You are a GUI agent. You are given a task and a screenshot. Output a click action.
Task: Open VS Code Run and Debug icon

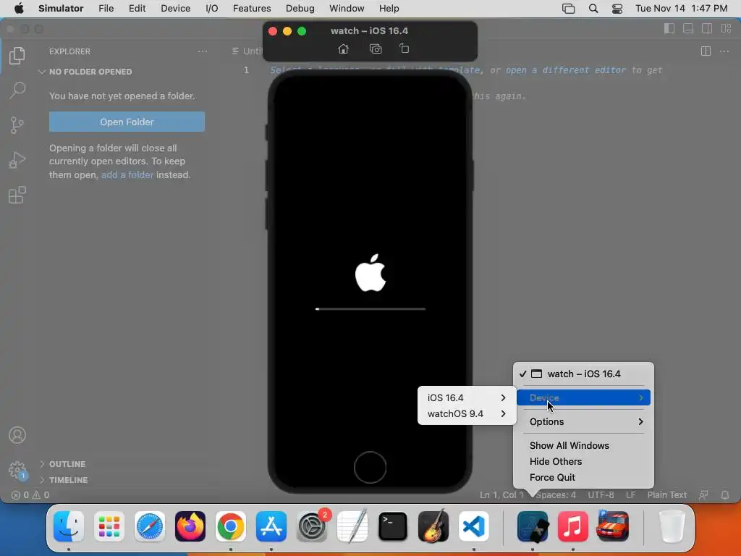[17, 160]
